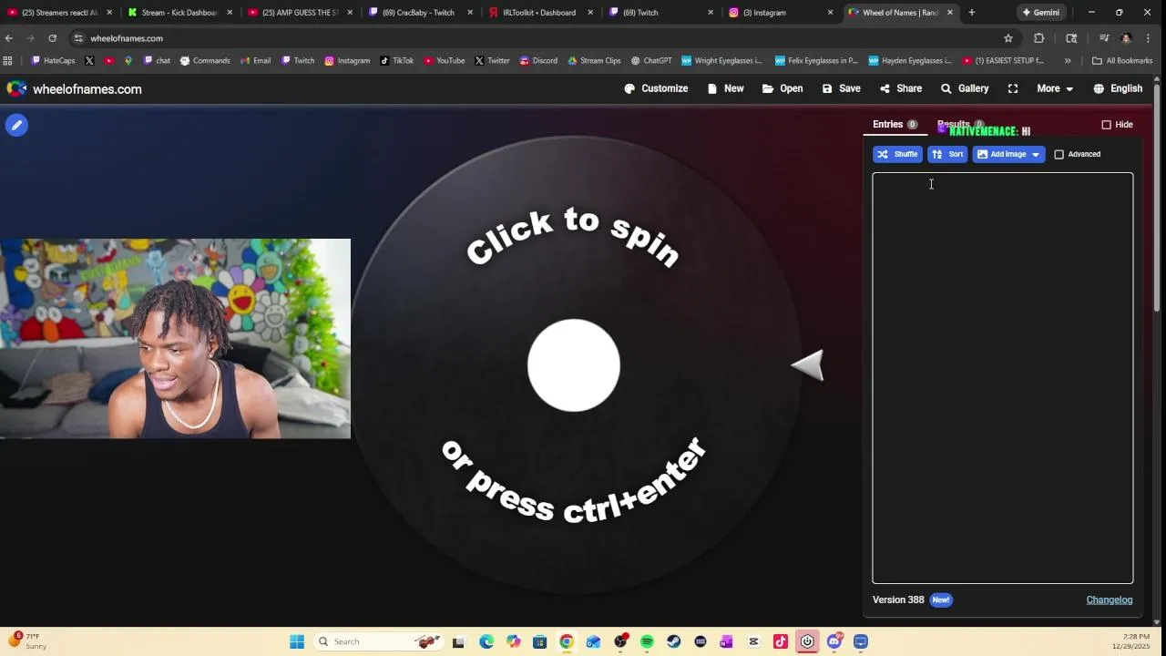Open TikTok app from taskbar
The height and width of the screenshot is (656, 1166).
click(x=781, y=641)
